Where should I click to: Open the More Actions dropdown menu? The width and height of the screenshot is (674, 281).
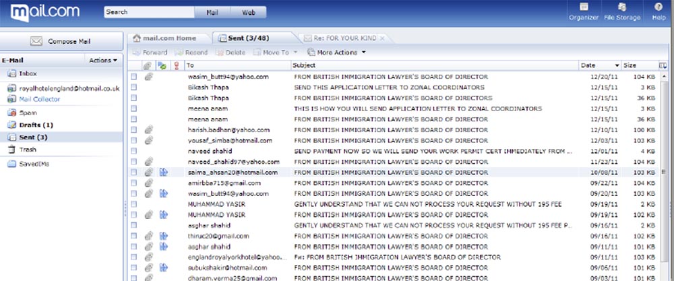pos(337,52)
